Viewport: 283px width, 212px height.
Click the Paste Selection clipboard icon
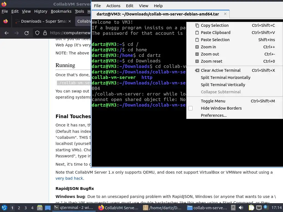(197, 40)
